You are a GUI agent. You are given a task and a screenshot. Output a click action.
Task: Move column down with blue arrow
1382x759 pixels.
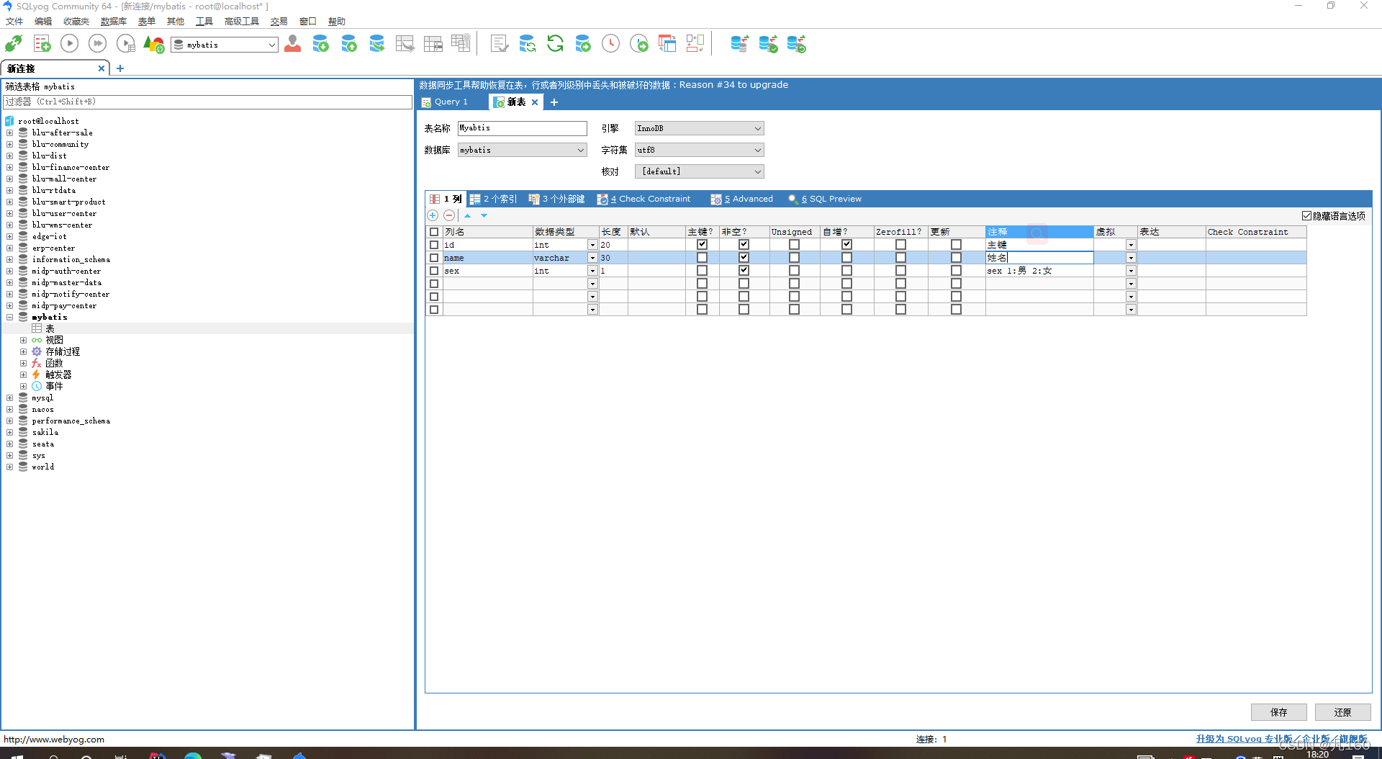pos(484,215)
